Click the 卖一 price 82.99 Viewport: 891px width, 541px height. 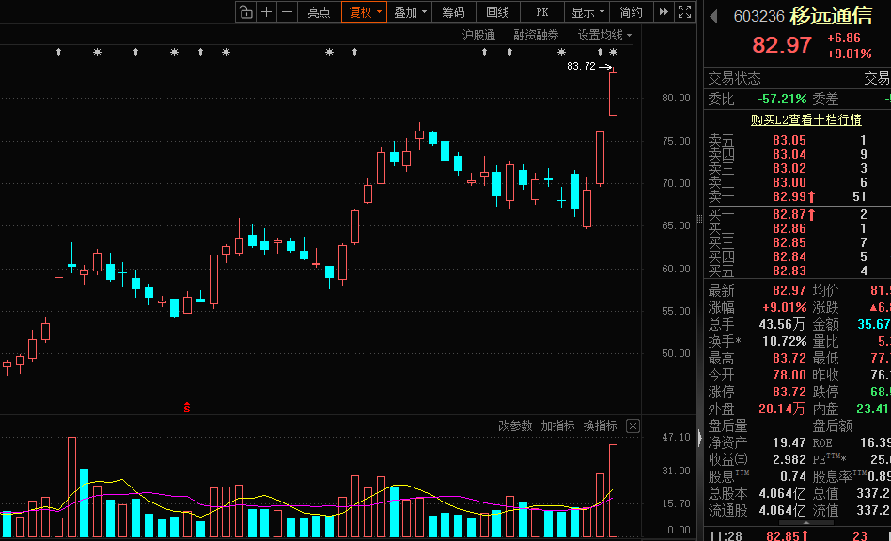[789, 197]
